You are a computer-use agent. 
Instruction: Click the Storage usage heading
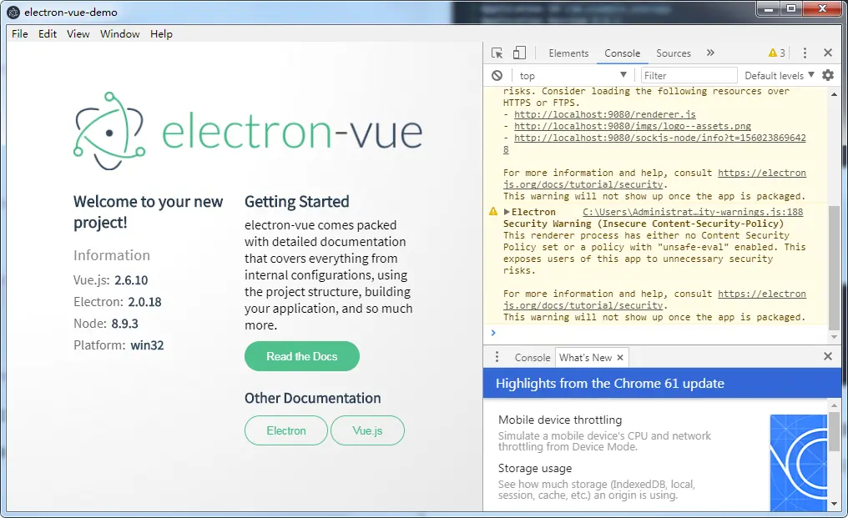(535, 468)
